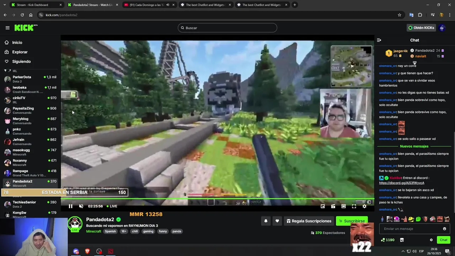Open the hamburger sidebar menu

[7, 28]
